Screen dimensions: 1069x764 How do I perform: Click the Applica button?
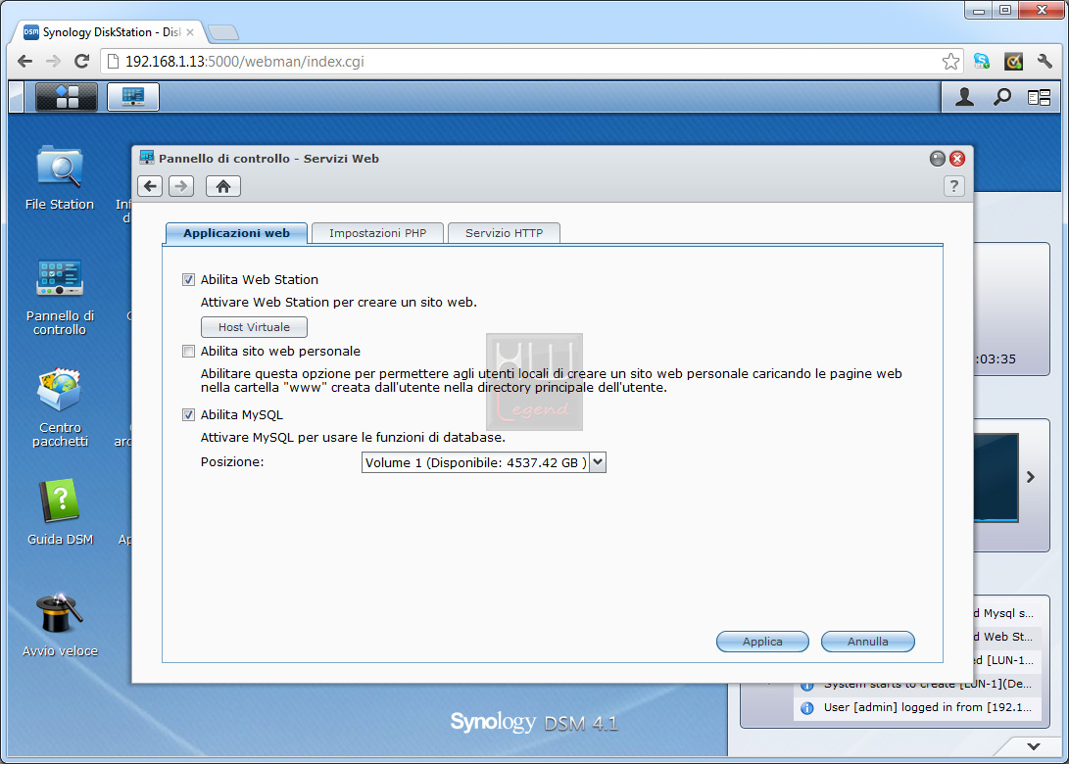(x=762, y=642)
